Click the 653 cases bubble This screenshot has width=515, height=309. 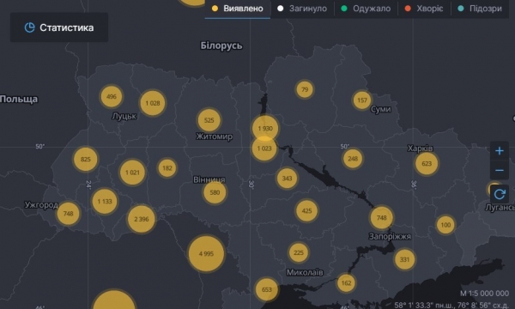click(266, 289)
